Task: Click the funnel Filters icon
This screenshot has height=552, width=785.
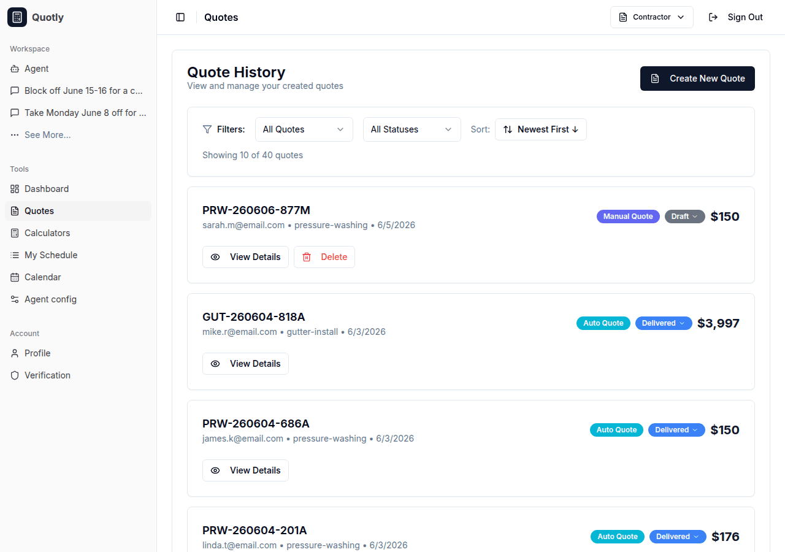Action: (207, 129)
